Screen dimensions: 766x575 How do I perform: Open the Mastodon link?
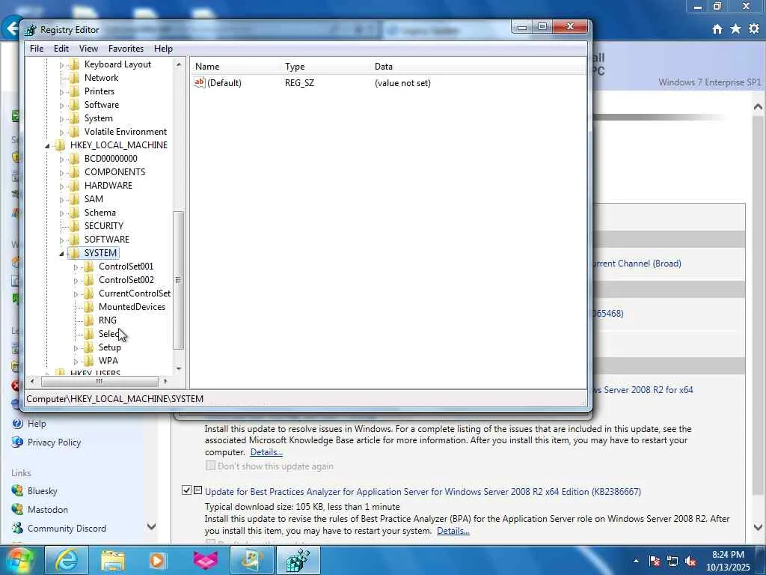point(47,509)
